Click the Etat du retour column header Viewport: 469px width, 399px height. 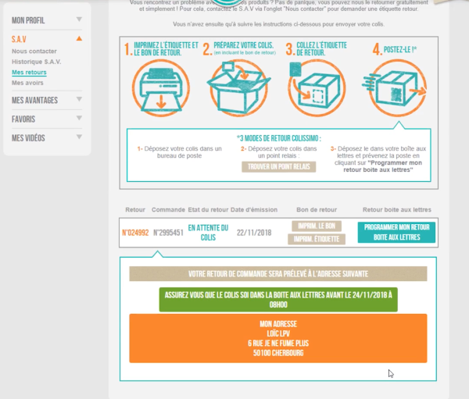[208, 210]
